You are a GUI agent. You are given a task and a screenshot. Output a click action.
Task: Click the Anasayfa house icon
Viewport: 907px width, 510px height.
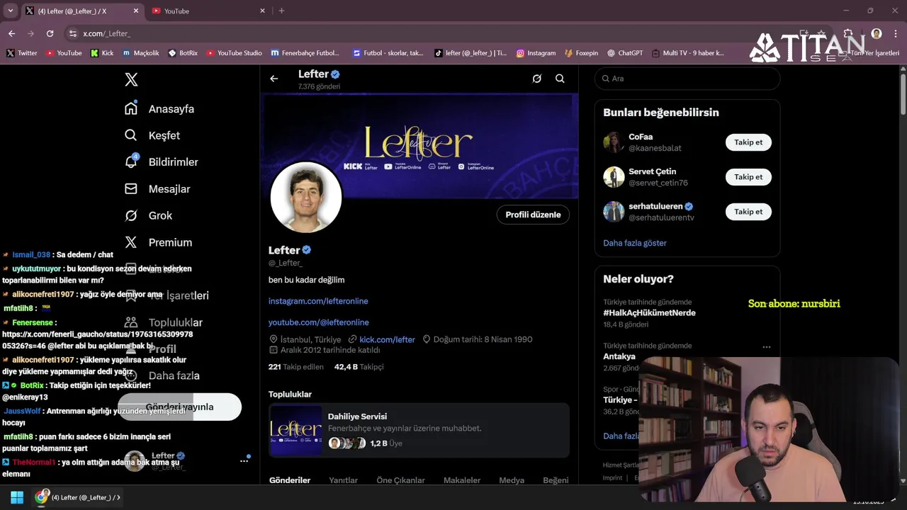pos(131,108)
